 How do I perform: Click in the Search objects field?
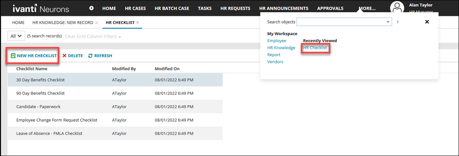(x=341, y=22)
